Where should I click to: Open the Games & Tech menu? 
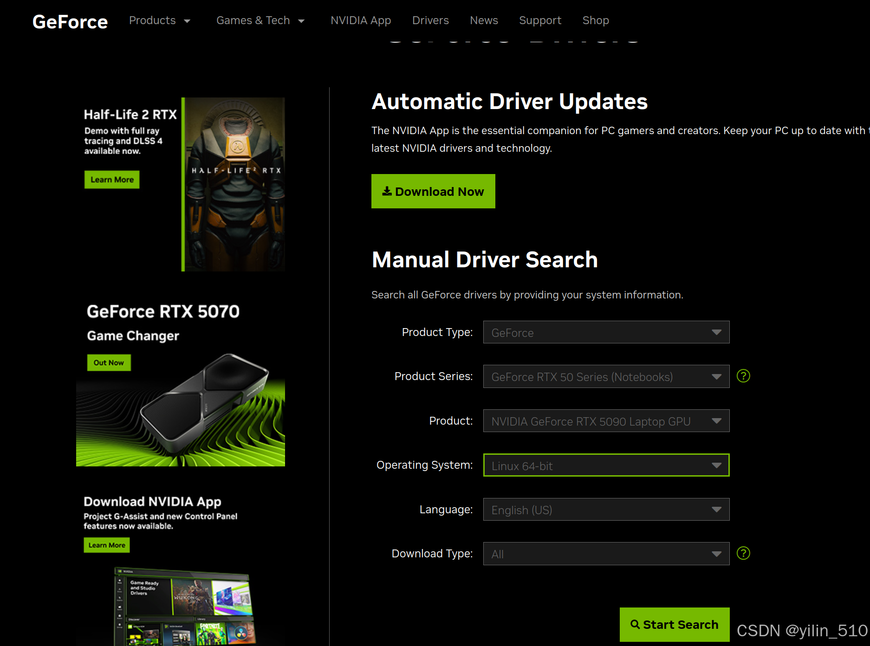(x=253, y=20)
